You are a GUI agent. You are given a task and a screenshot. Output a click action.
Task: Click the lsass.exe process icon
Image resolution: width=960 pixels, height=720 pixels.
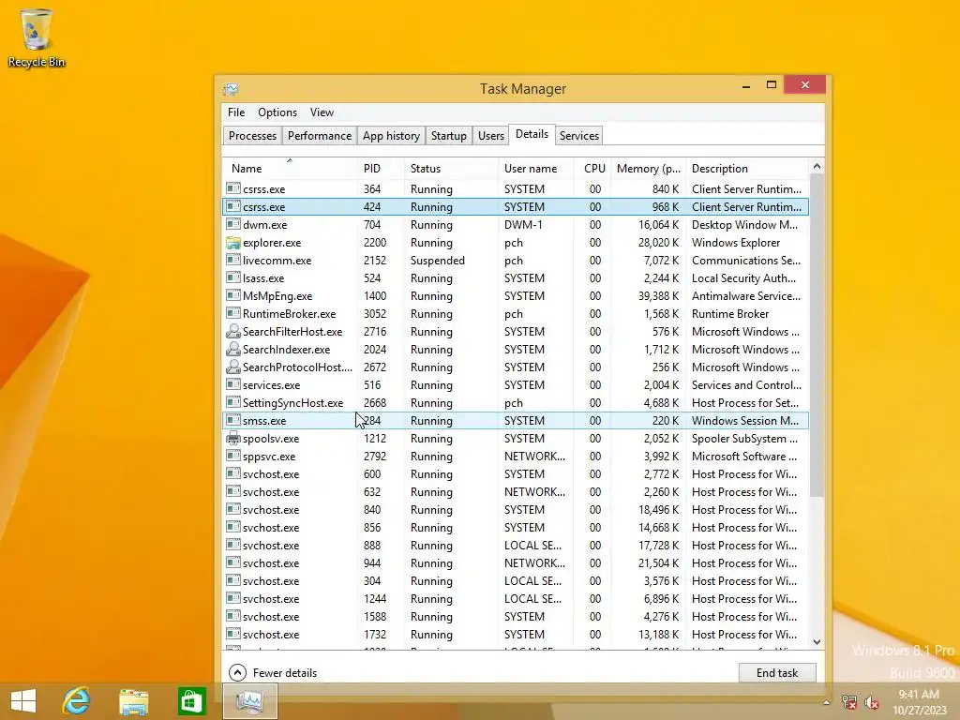click(232, 277)
